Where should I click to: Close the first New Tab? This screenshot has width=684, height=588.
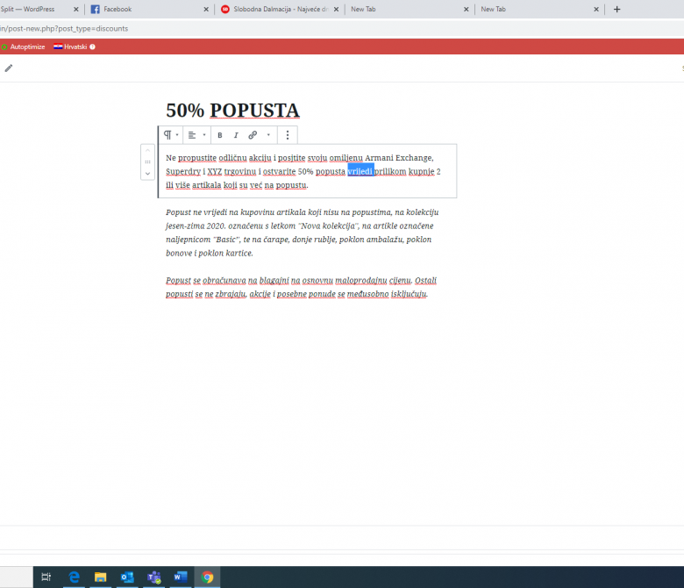click(467, 9)
